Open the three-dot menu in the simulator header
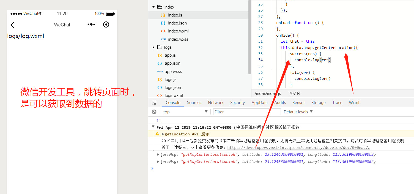Image resolution: width=414 pixels, height=194 pixels. click(x=91, y=24)
